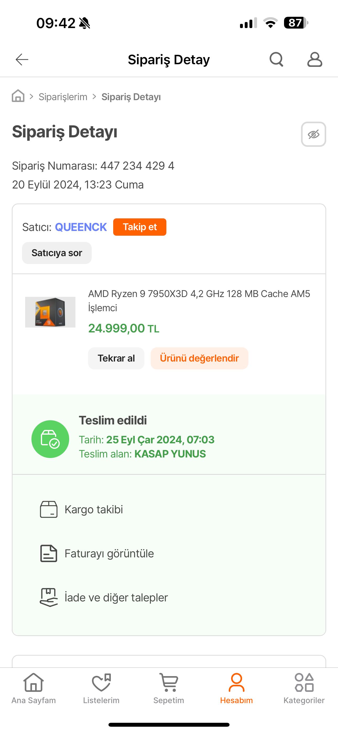Click the green delivered status icon
This screenshot has height=733, width=338.
tap(50, 439)
